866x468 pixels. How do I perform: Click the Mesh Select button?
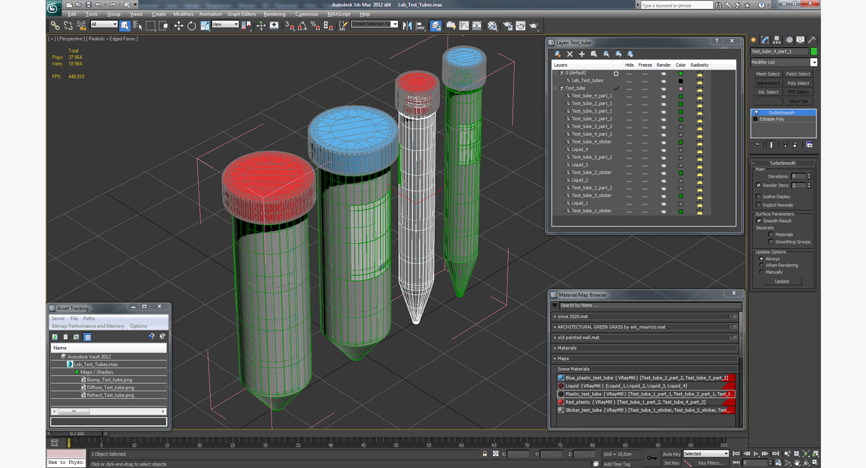click(x=768, y=74)
